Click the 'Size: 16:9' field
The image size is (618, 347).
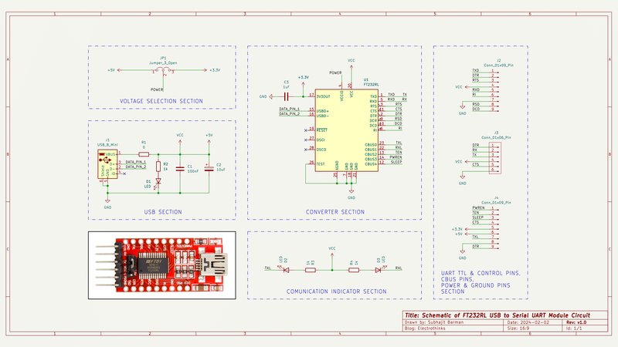point(518,328)
